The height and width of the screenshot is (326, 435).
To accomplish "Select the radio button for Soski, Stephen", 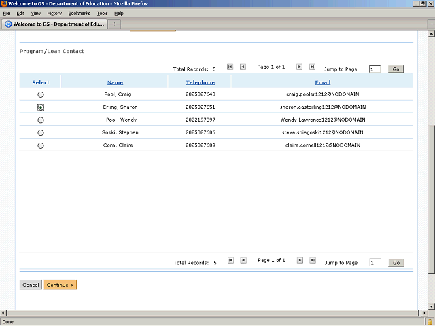I will (x=41, y=133).
